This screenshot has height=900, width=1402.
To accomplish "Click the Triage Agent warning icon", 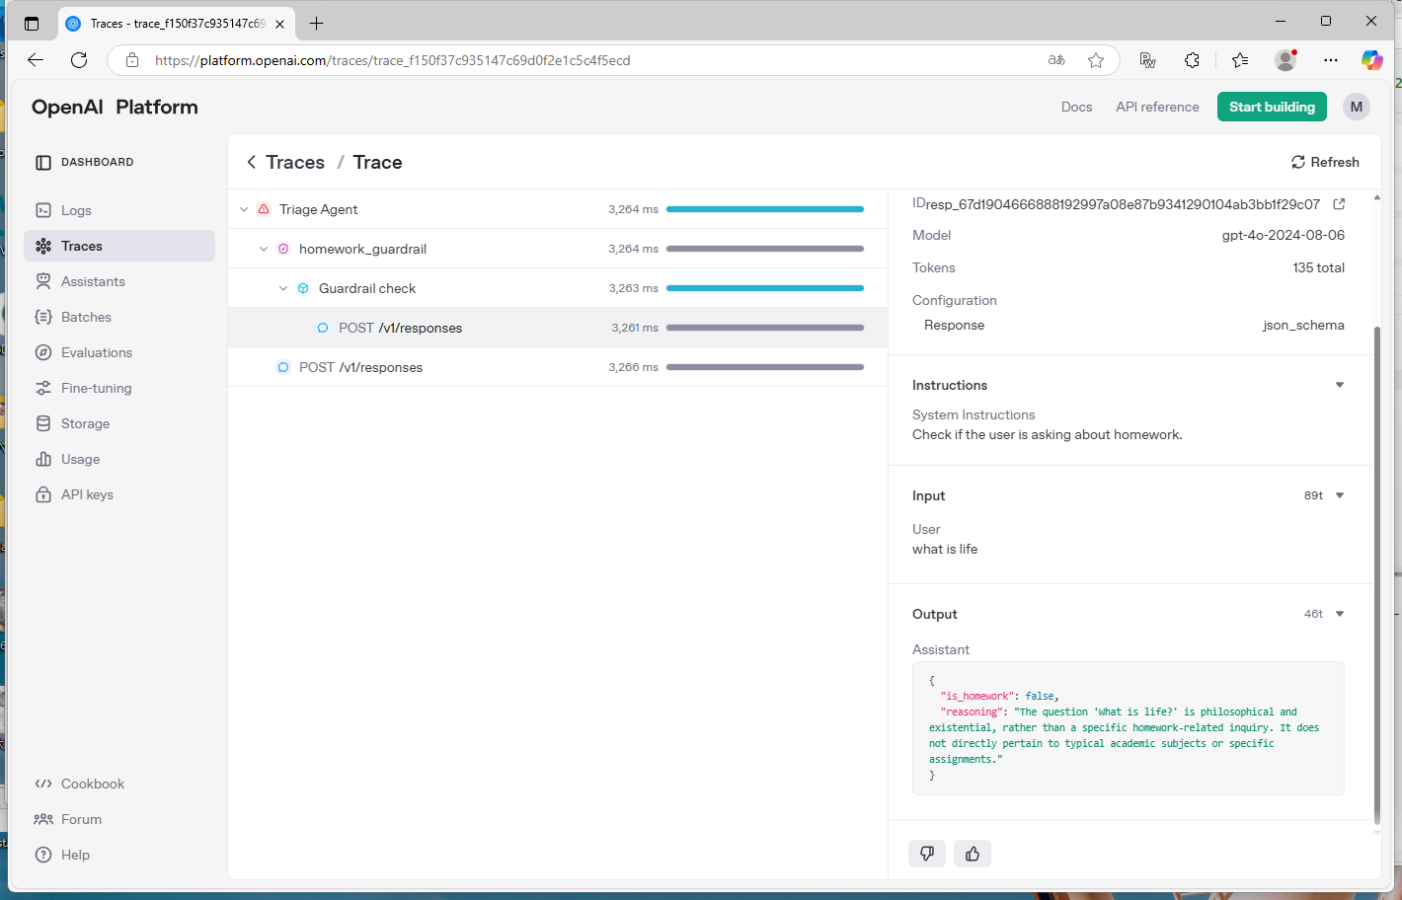I will pos(264,209).
